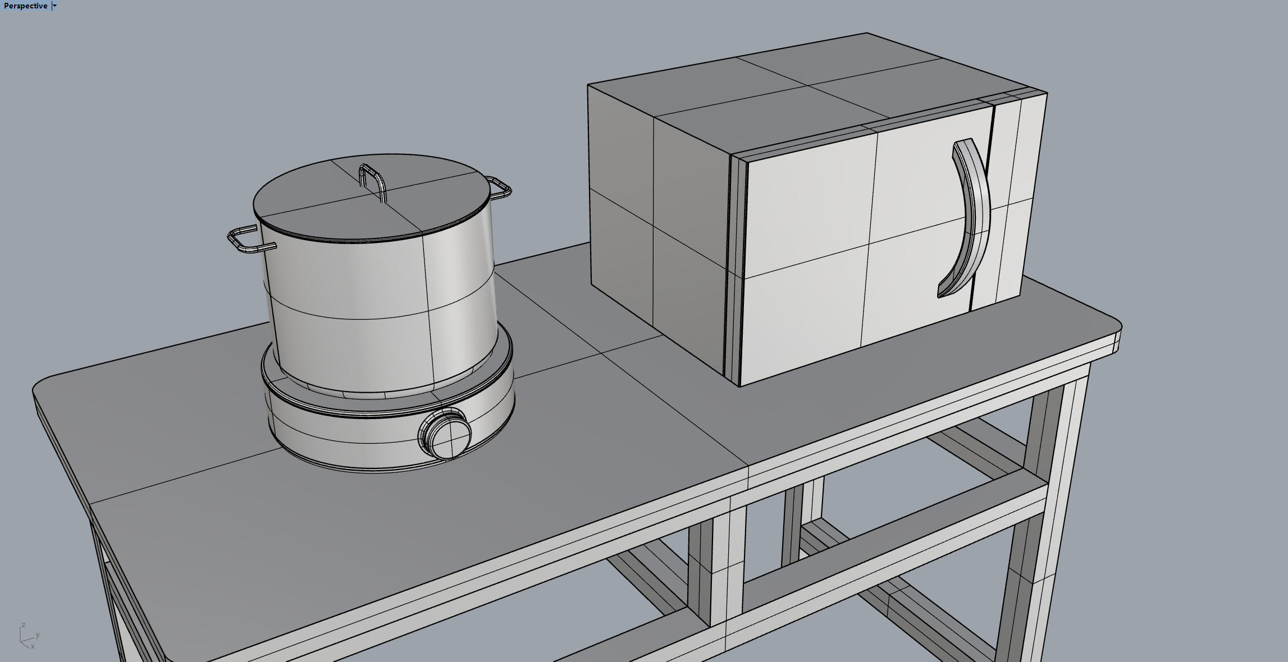Screen dimensions: 1288x662
Task: Open the Perspective viewport dropdown arrow
Action: [54, 6]
